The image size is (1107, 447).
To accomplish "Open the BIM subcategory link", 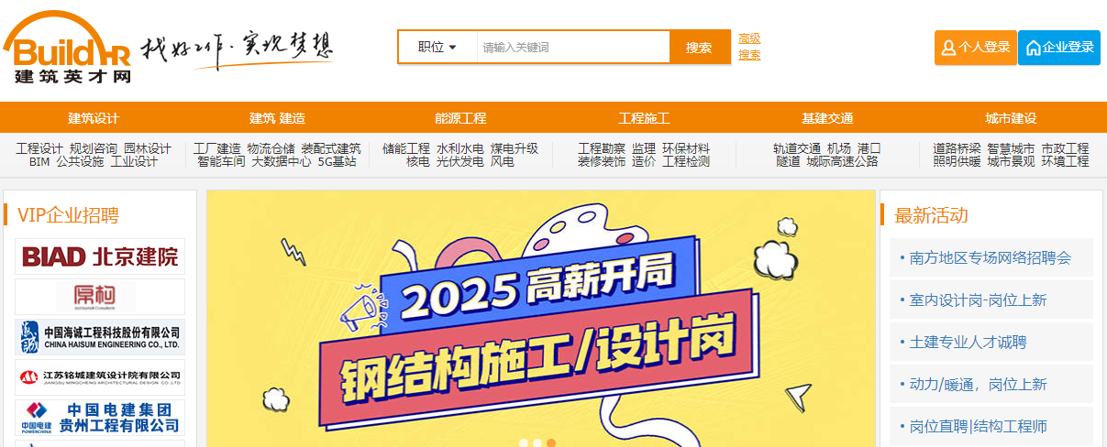I will point(39,161).
